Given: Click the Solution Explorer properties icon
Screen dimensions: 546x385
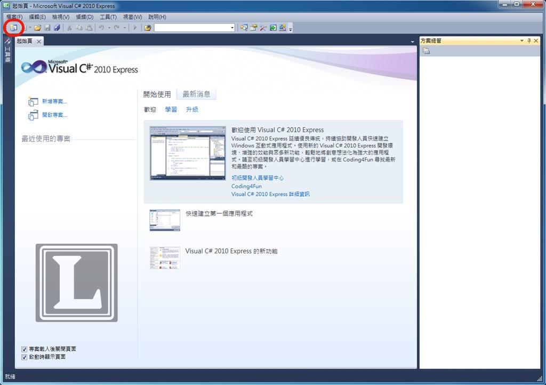Looking at the screenshot, I should click(x=426, y=51).
